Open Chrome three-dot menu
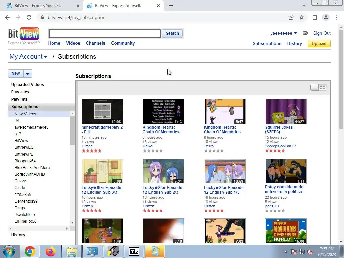This screenshot has width=344, height=258. [337, 17]
